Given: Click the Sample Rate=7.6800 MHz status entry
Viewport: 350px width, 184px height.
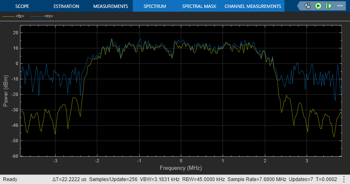Looking at the screenshot, I should (257, 179).
